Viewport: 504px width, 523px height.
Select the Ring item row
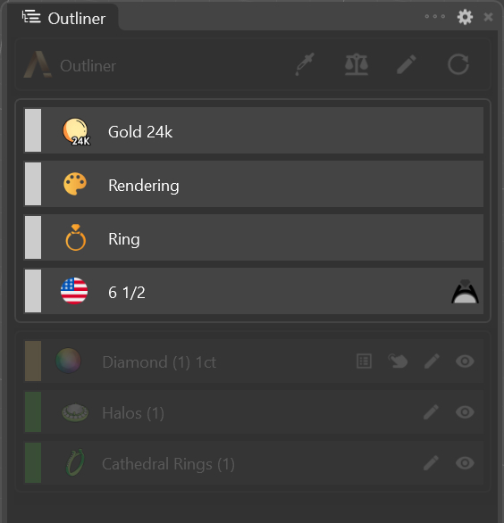pos(254,237)
